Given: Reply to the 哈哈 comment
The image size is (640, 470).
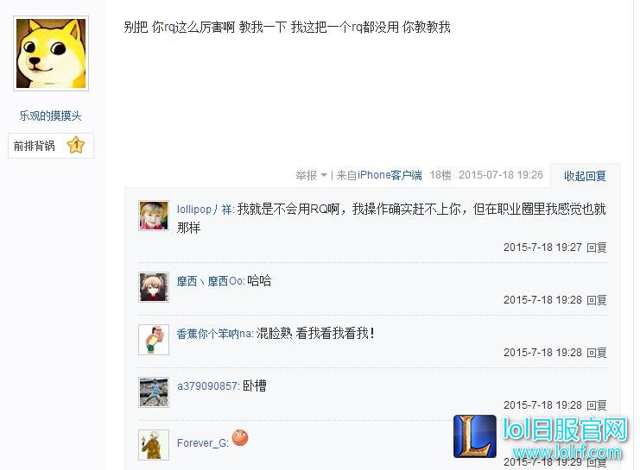Looking at the screenshot, I should coord(596,300).
